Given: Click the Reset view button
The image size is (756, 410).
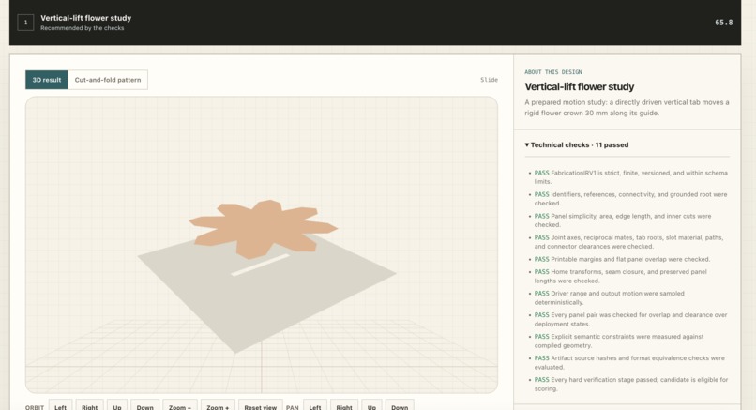Looking at the screenshot, I should [x=261, y=406].
